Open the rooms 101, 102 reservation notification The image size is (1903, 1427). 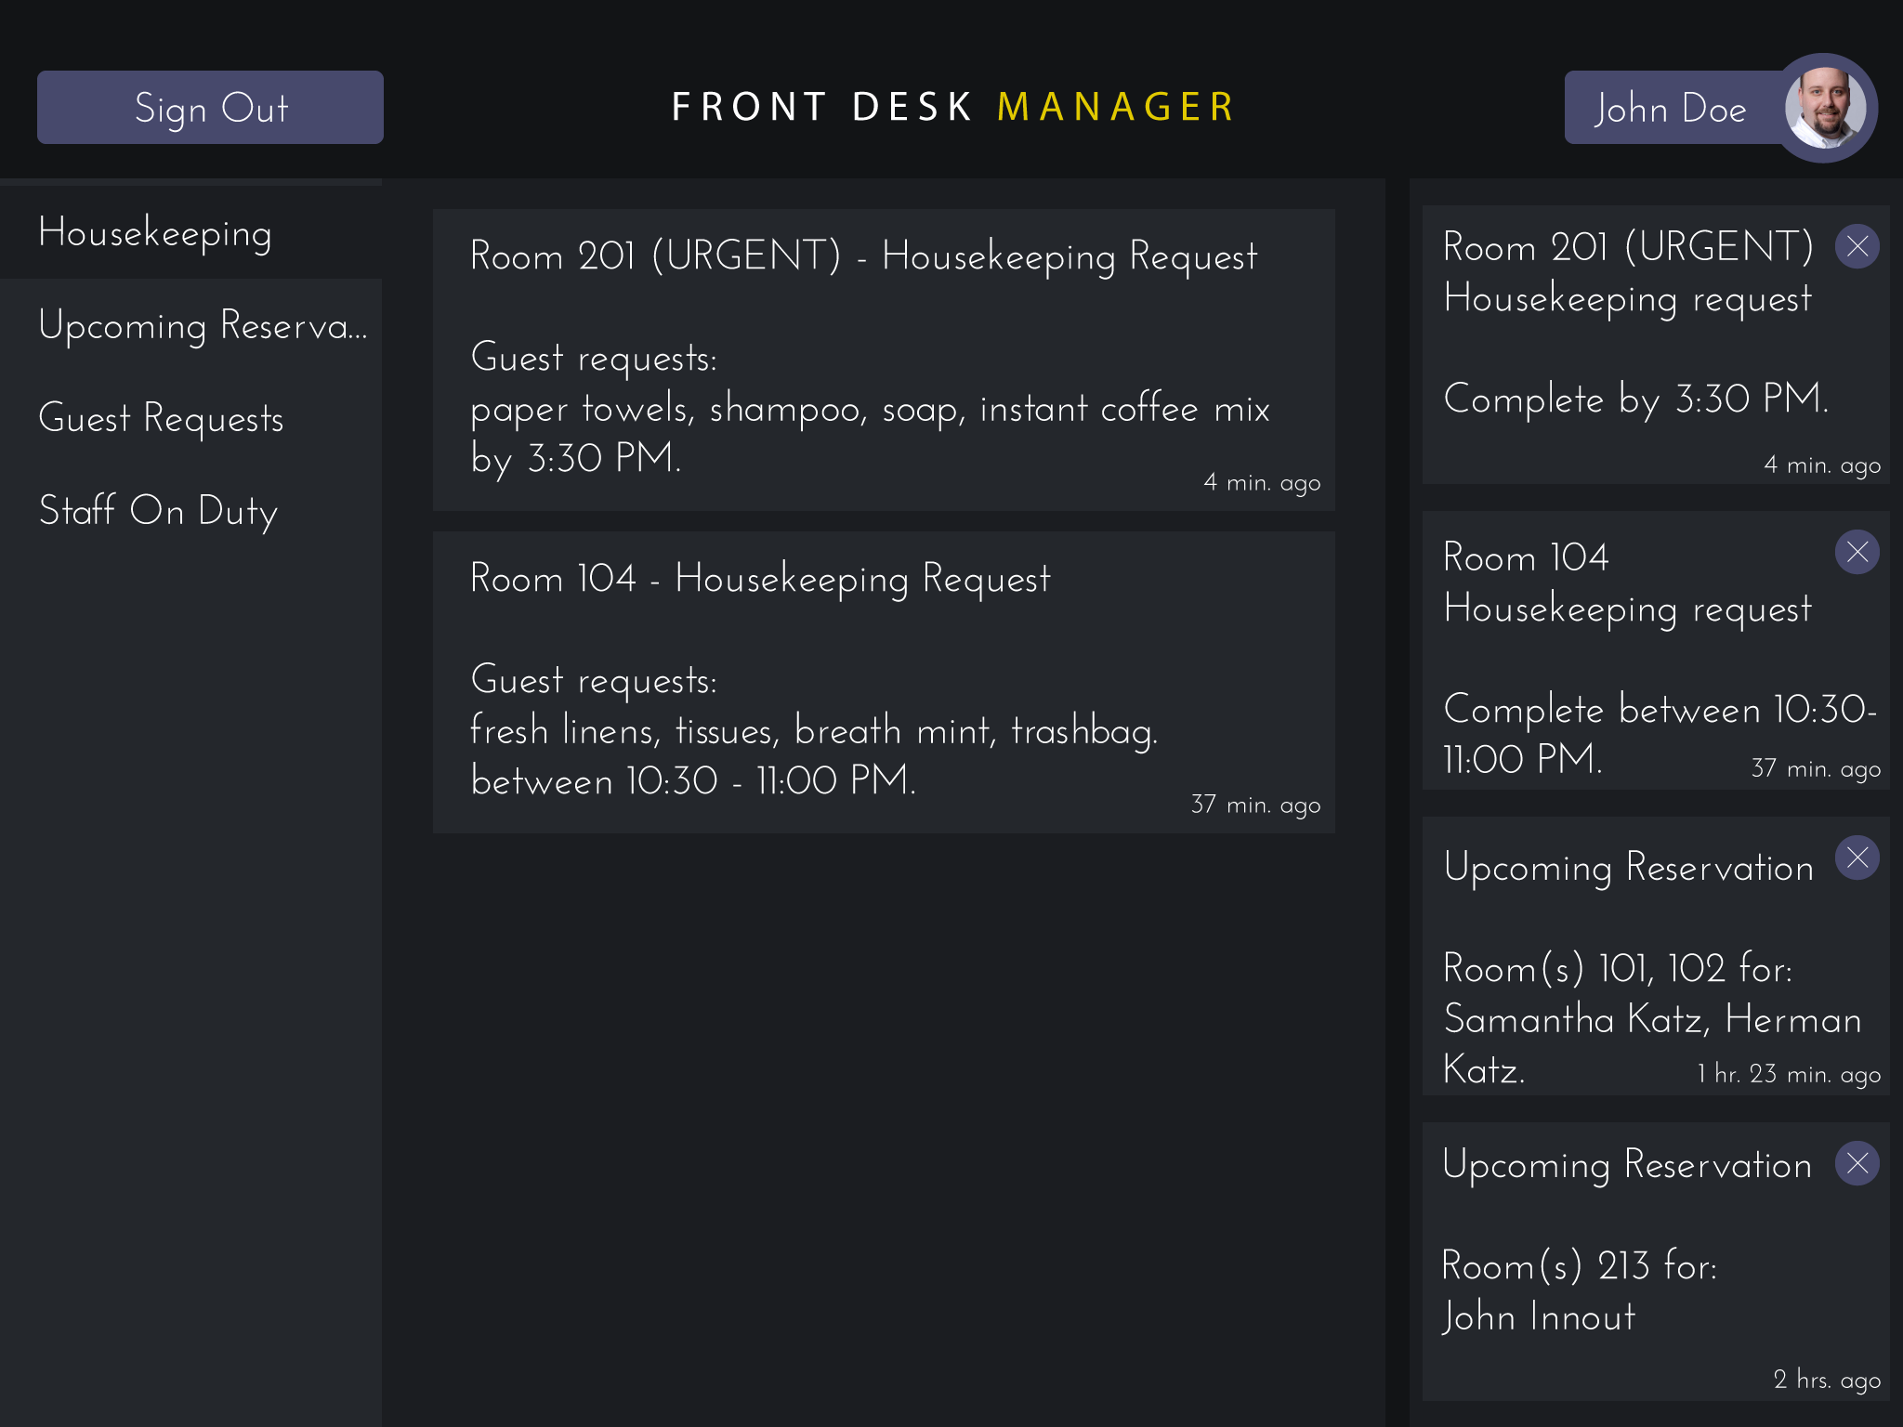pos(1656,956)
